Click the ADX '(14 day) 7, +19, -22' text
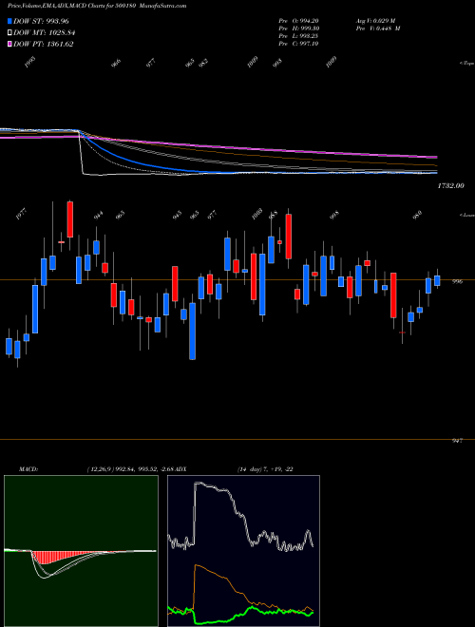Viewport: 475px width, 627px height. tap(265, 469)
